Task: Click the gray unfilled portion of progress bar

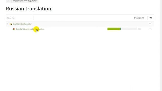Action: click(x=129, y=29)
